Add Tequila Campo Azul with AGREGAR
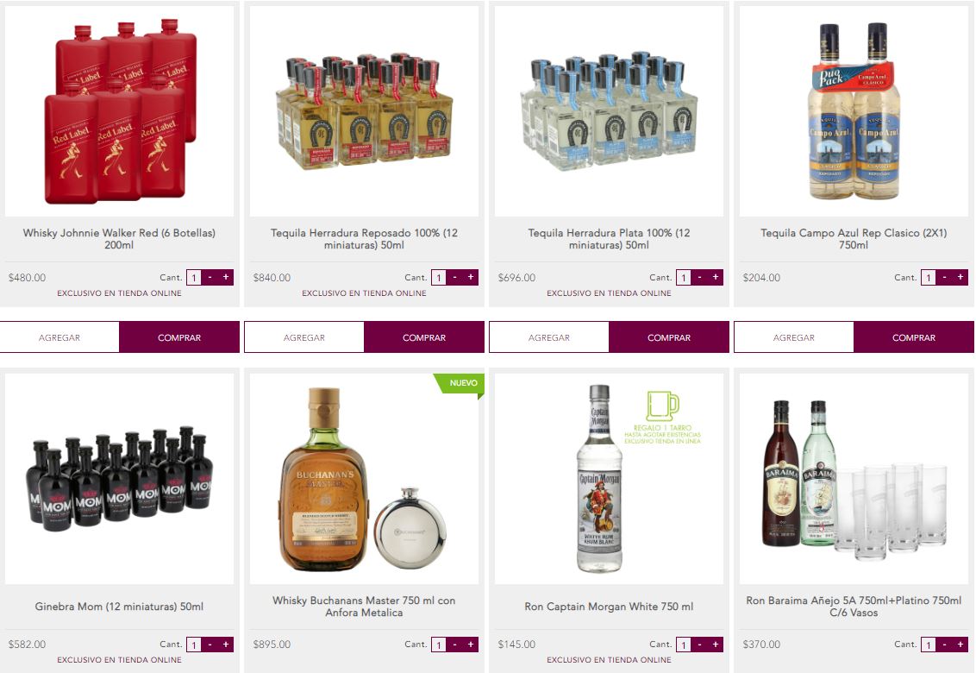 click(x=793, y=337)
